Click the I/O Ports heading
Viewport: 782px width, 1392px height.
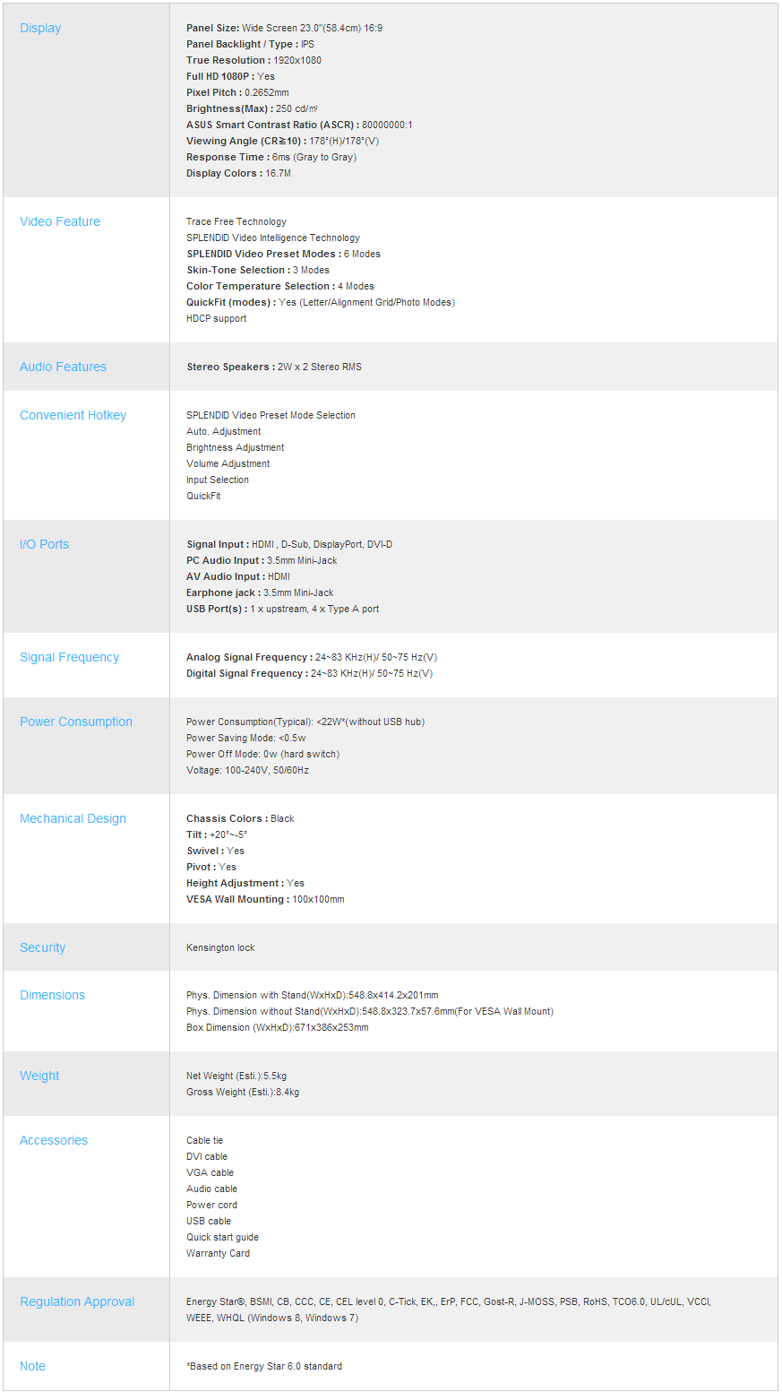(x=44, y=544)
